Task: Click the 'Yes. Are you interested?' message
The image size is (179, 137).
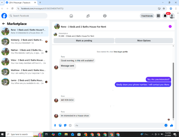Action: [x=158, y=79]
